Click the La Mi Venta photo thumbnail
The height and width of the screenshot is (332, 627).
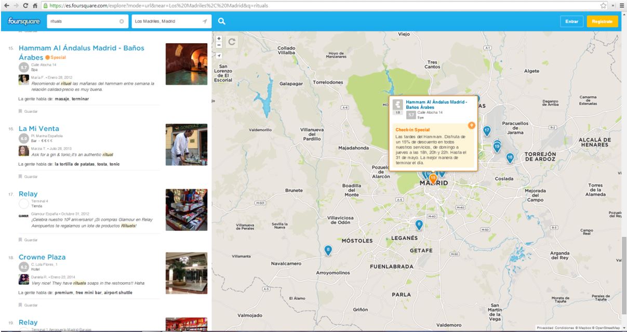coord(186,144)
